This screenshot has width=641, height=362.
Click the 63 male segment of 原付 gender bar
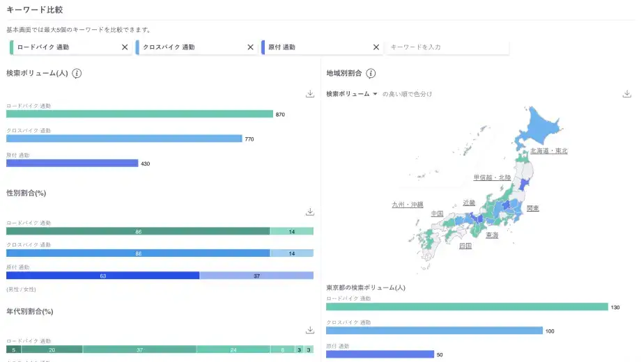coord(102,276)
